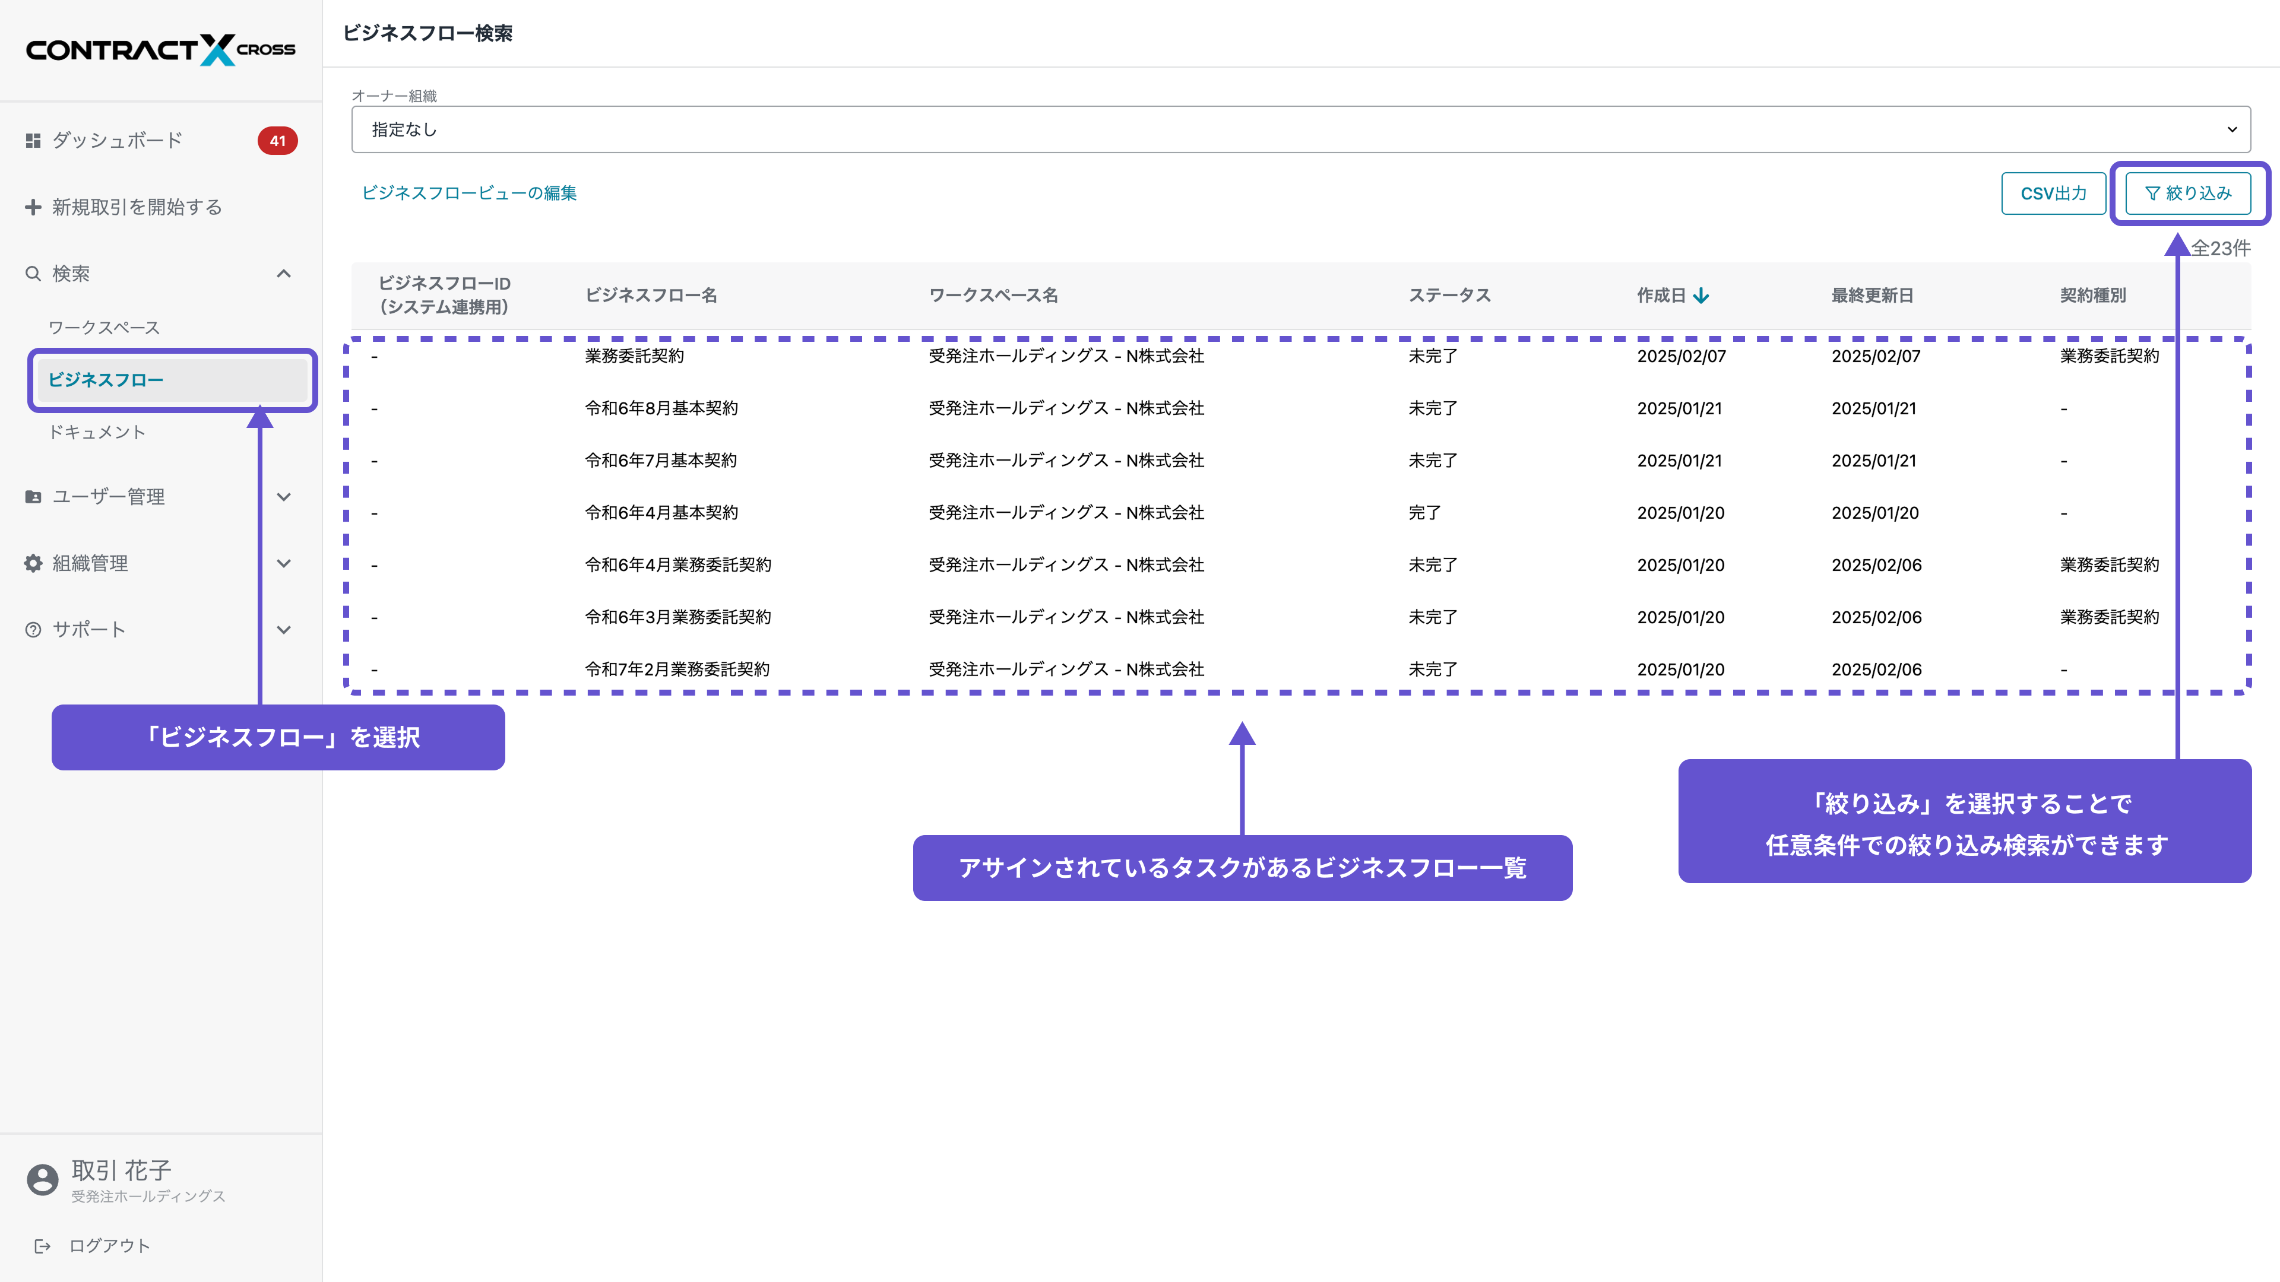Open the 絞り込み filter button

pyautogui.click(x=2188, y=193)
